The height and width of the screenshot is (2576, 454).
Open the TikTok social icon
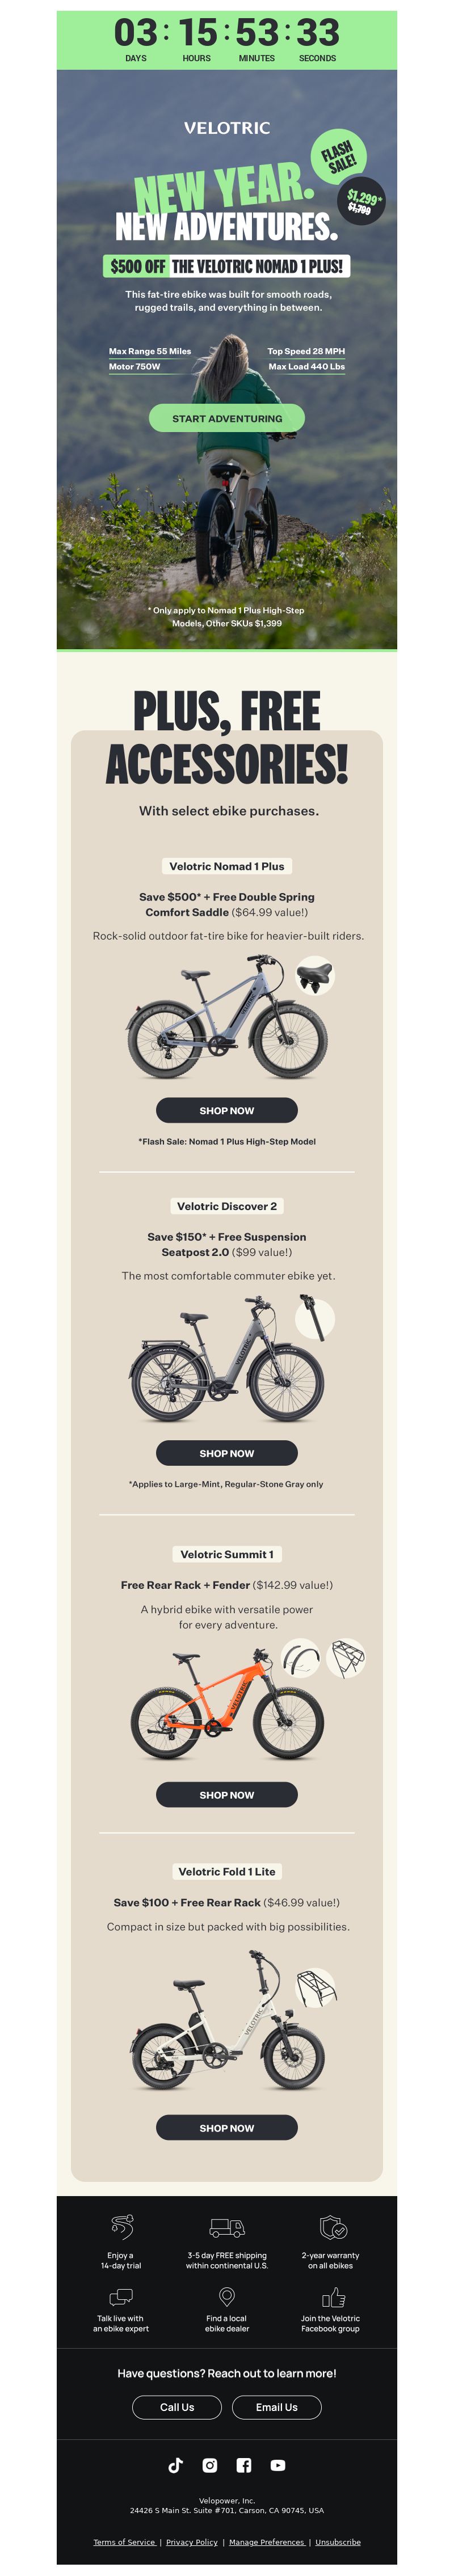175,2465
